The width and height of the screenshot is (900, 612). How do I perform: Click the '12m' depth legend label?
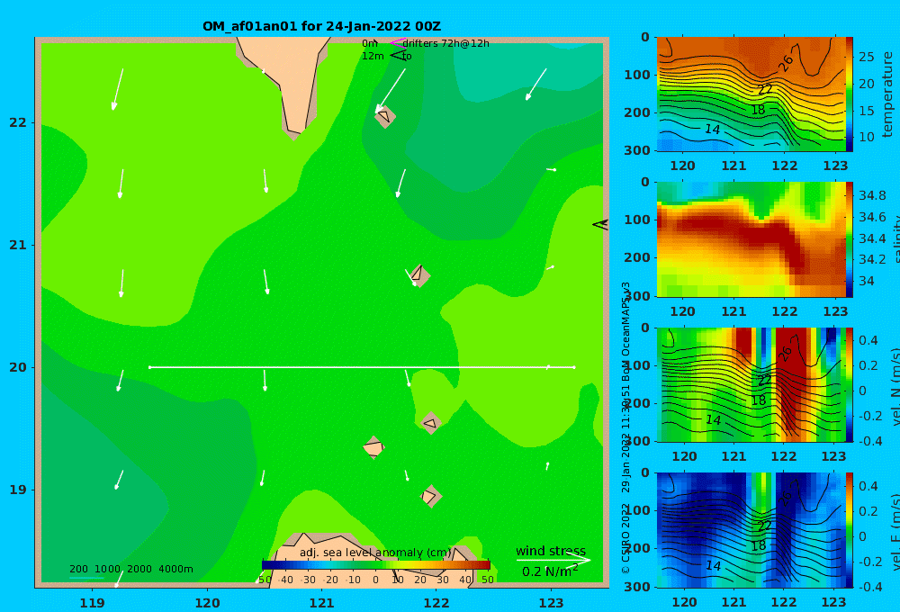373,56
